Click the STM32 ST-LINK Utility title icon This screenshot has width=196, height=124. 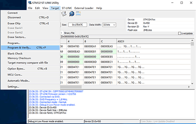30,3
